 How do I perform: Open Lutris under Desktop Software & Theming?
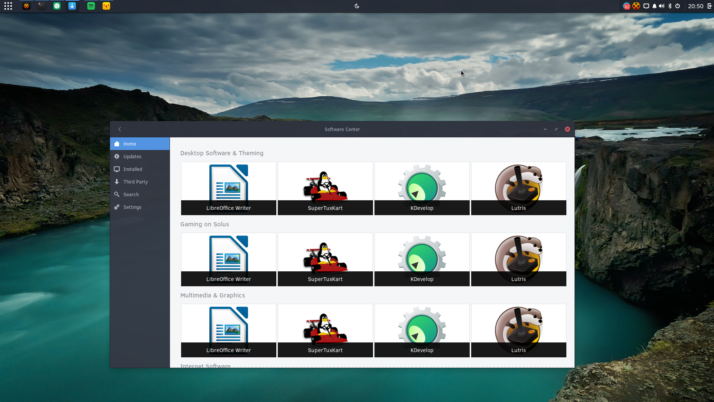pos(519,188)
